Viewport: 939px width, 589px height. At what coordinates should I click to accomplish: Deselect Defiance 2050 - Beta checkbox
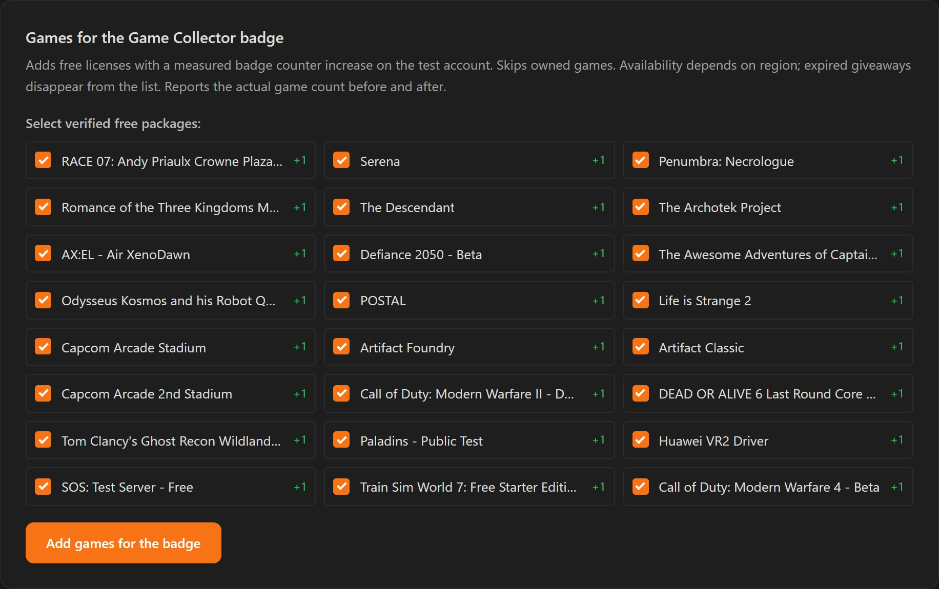341,254
